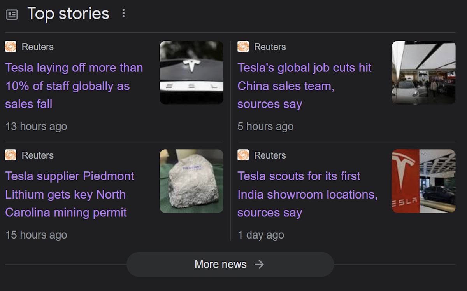Click the lithium rock thumbnail image
The image size is (467, 291).
(x=191, y=181)
